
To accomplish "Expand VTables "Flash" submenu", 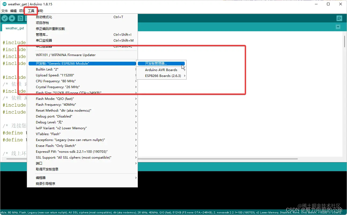I will [x=82, y=134].
